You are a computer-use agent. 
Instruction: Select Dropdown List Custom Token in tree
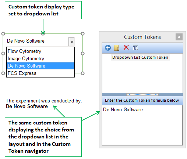point(140,57)
